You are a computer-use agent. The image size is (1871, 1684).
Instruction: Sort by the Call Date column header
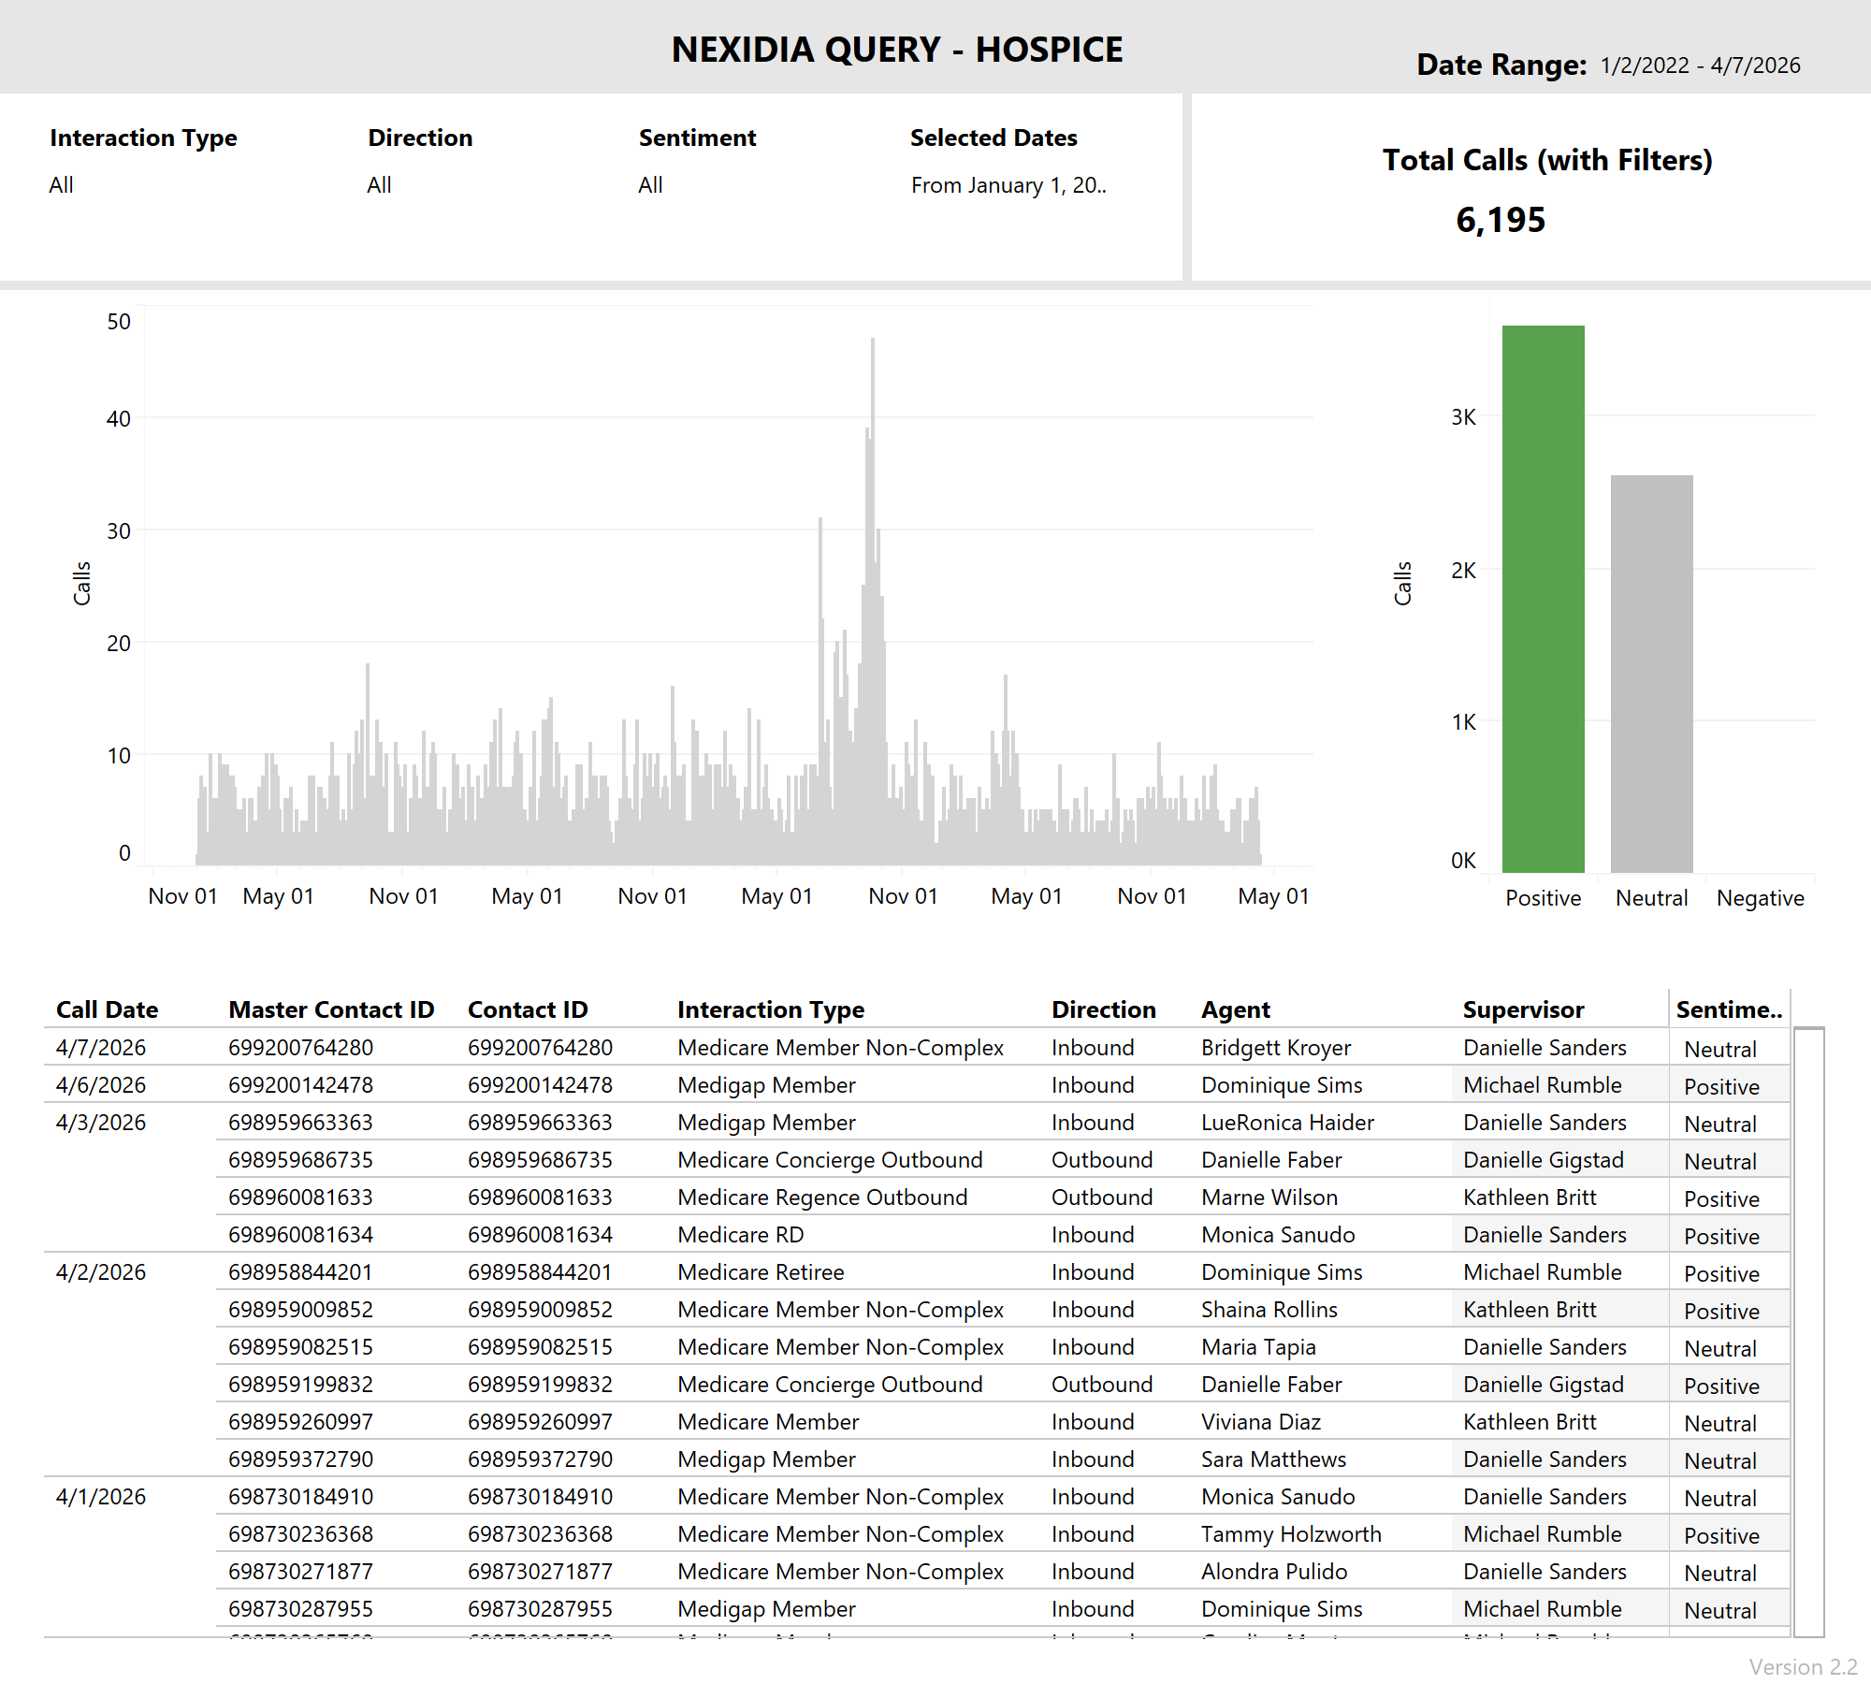107,1009
